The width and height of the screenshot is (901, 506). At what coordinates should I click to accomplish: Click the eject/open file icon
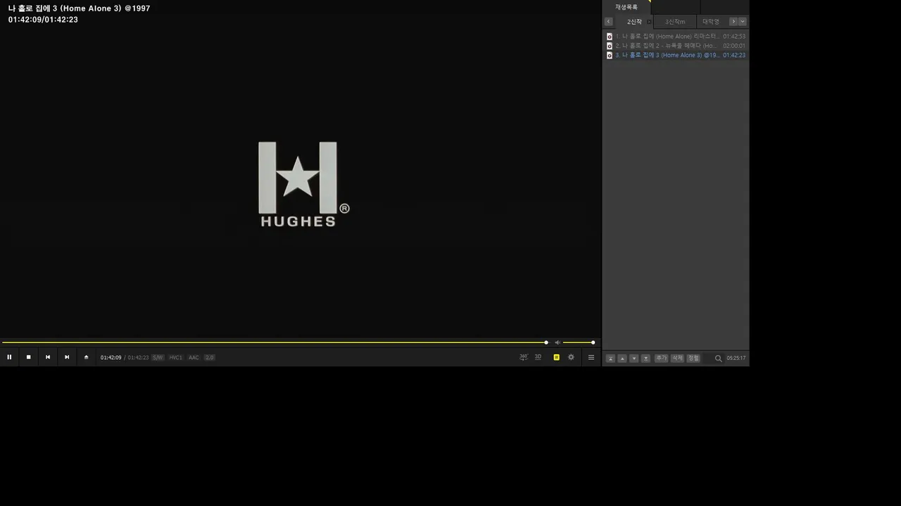point(87,357)
